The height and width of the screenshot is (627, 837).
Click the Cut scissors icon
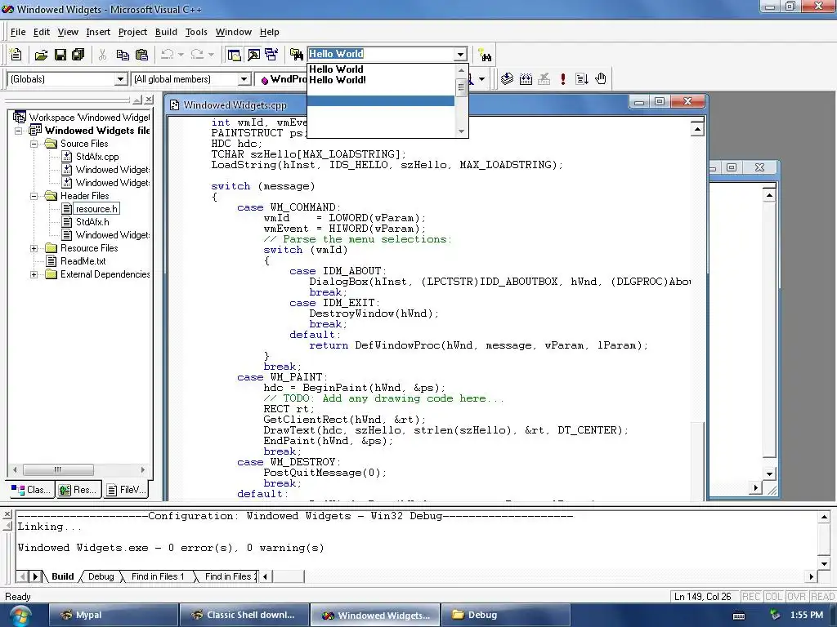pos(102,55)
